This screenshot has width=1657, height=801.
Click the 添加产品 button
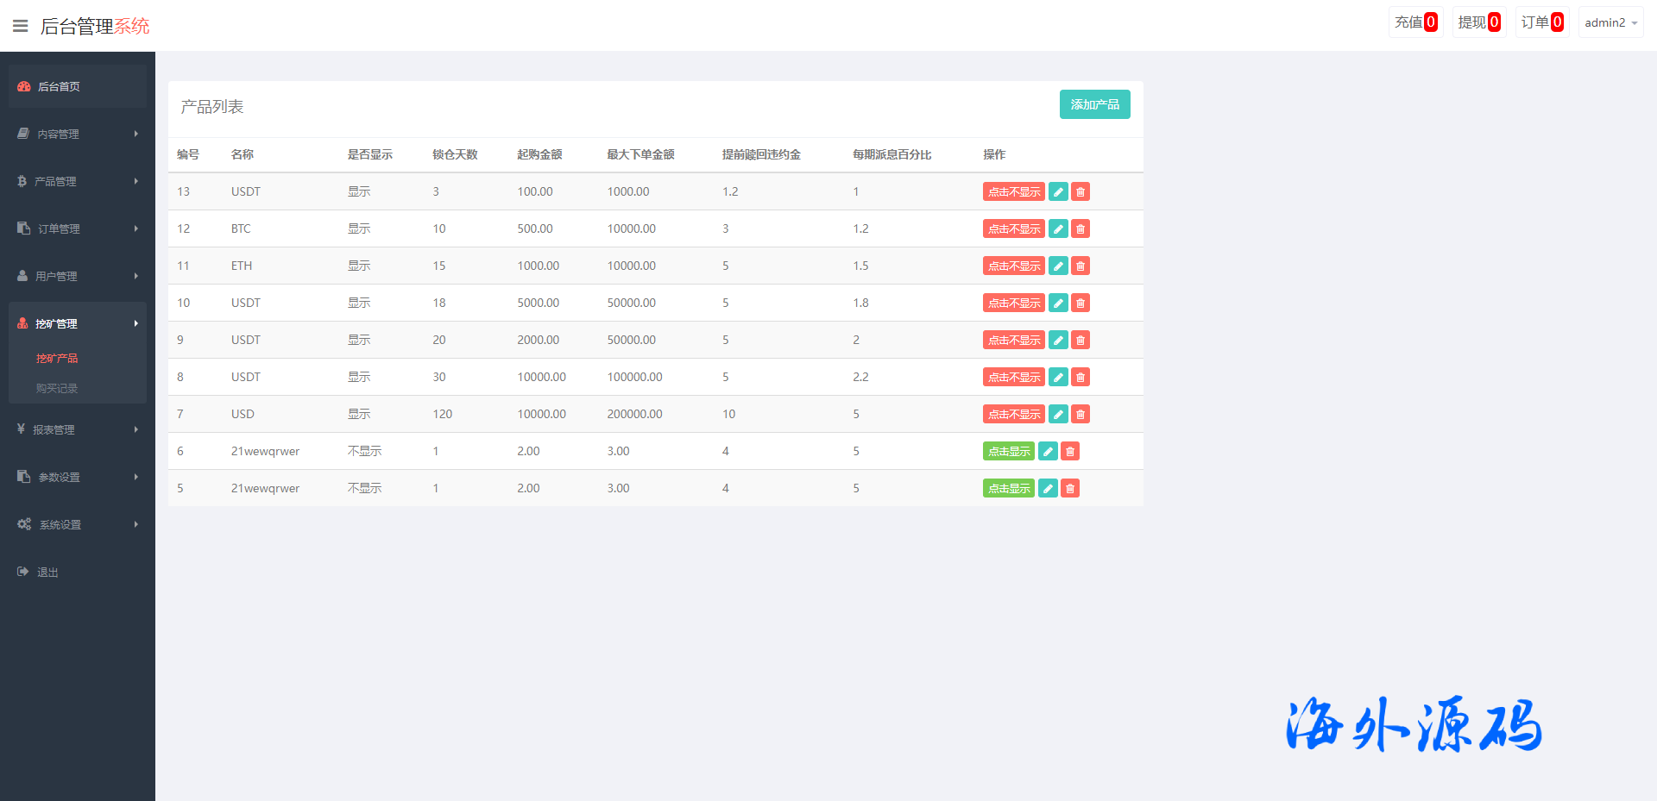tap(1094, 104)
